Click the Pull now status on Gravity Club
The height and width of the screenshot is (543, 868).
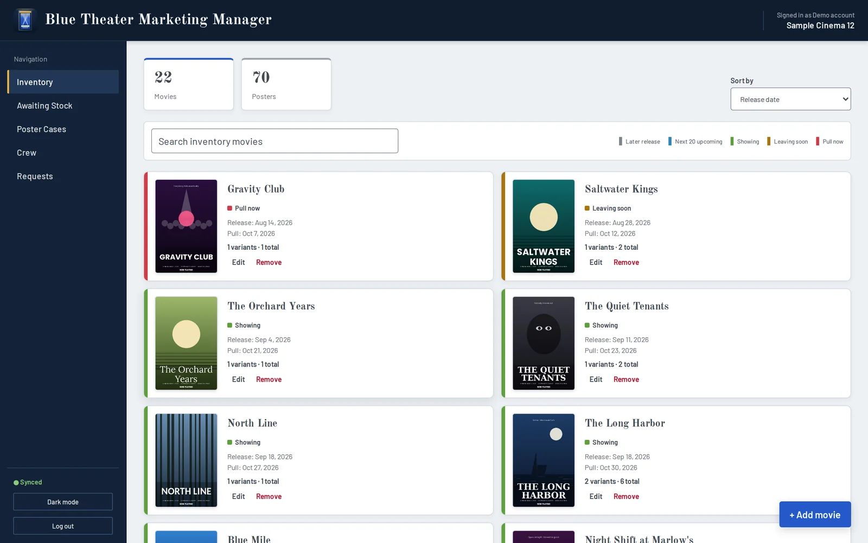coord(244,209)
